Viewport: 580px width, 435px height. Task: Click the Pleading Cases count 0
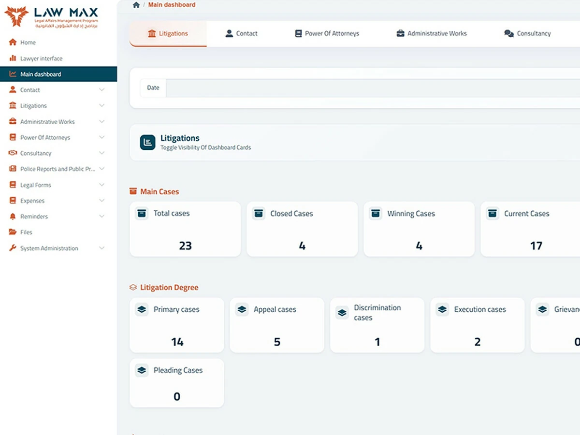pos(177,397)
